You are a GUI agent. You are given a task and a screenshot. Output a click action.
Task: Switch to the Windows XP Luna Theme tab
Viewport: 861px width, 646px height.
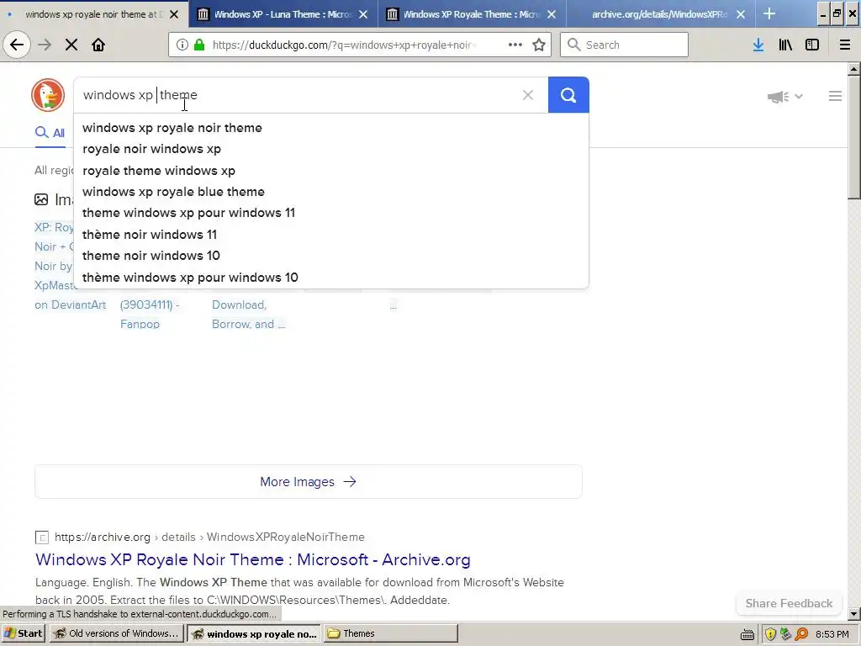pos(283,14)
